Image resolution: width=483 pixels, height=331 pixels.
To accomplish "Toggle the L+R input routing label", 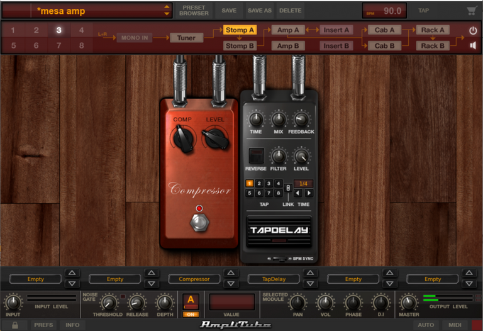I will point(103,34).
